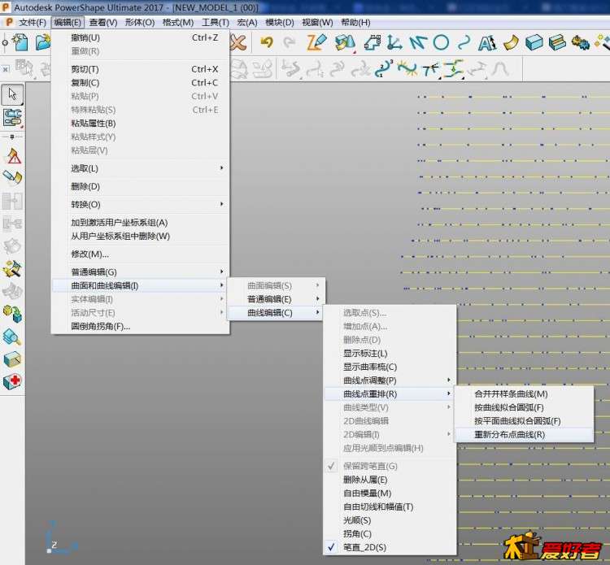Choose 复制(C) from Edit menu
This screenshot has height=565, width=610.
pyautogui.click(x=140, y=83)
